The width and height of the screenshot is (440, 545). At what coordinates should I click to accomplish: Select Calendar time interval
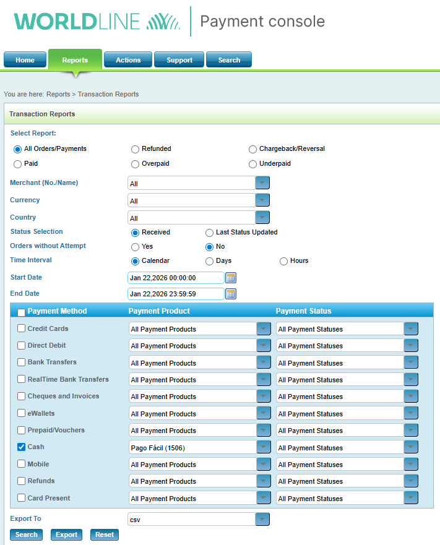pyautogui.click(x=135, y=261)
